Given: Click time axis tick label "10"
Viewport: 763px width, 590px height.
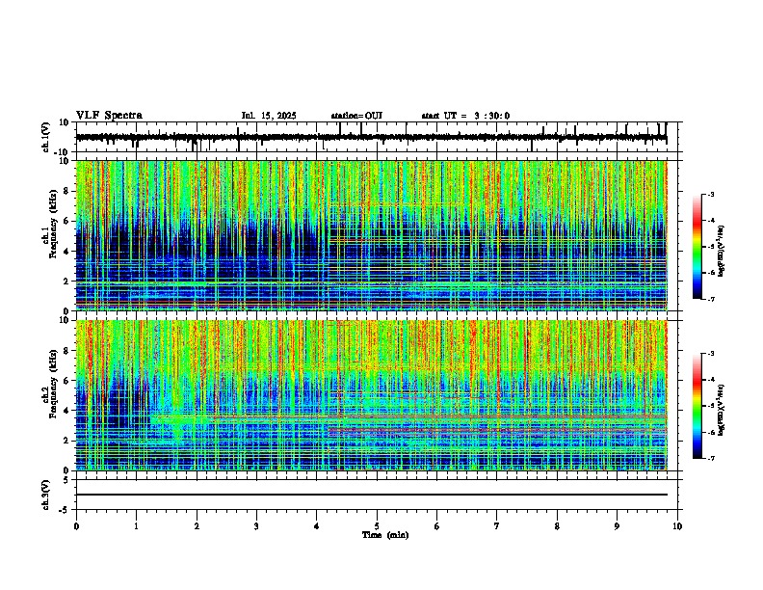Looking at the screenshot, I should [x=677, y=526].
